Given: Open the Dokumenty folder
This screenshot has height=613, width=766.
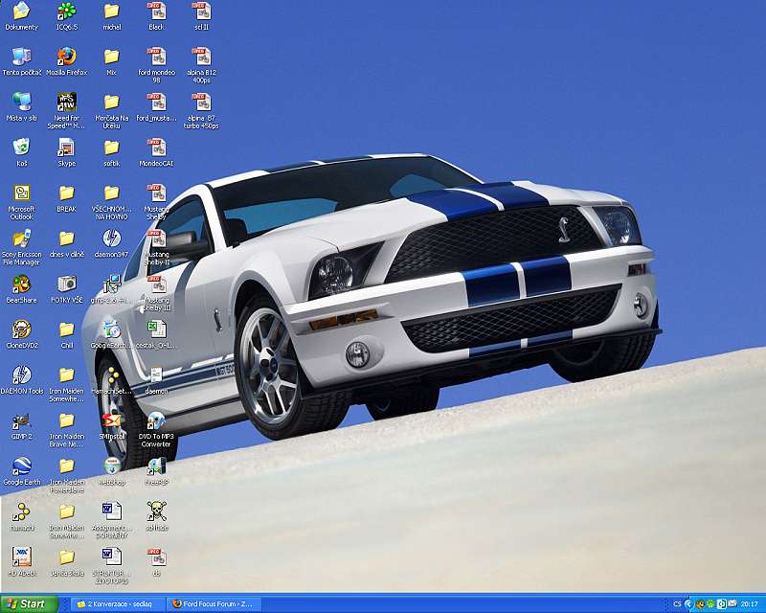Looking at the screenshot, I should coord(21,11).
